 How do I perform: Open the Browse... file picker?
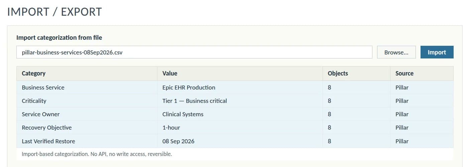tap(396, 52)
